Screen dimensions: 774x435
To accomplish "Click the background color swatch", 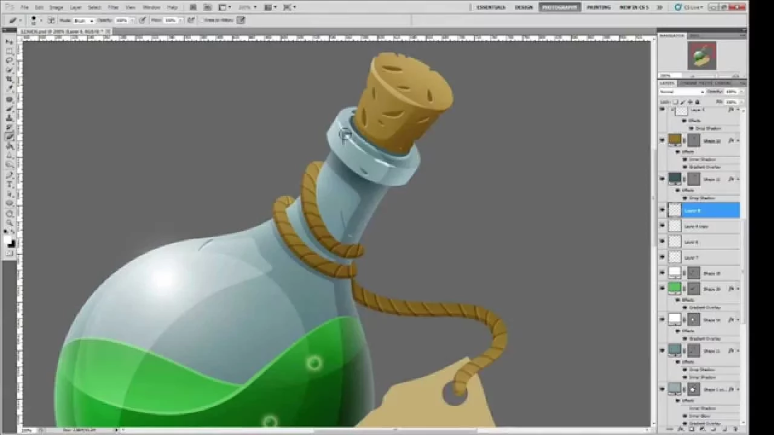I will (11, 243).
